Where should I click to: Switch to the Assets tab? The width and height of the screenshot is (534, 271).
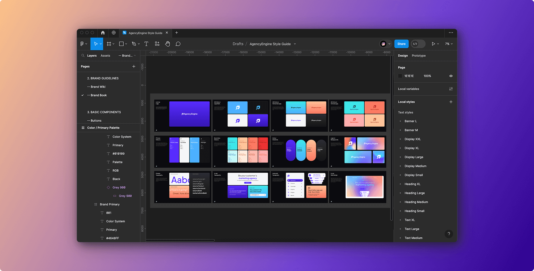(105, 56)
